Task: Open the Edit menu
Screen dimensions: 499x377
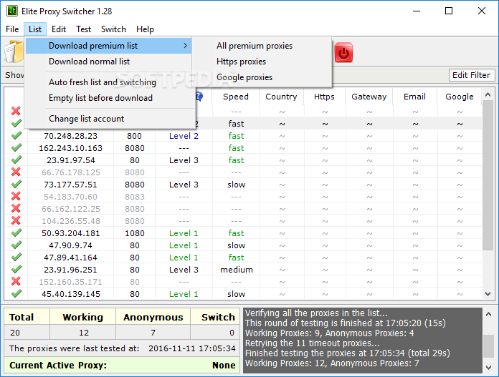Action: click(x=59, y=29)
